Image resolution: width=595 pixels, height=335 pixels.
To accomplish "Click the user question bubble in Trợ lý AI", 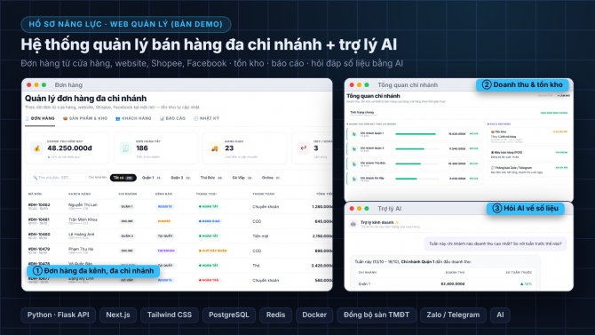I will coord(496,243).
